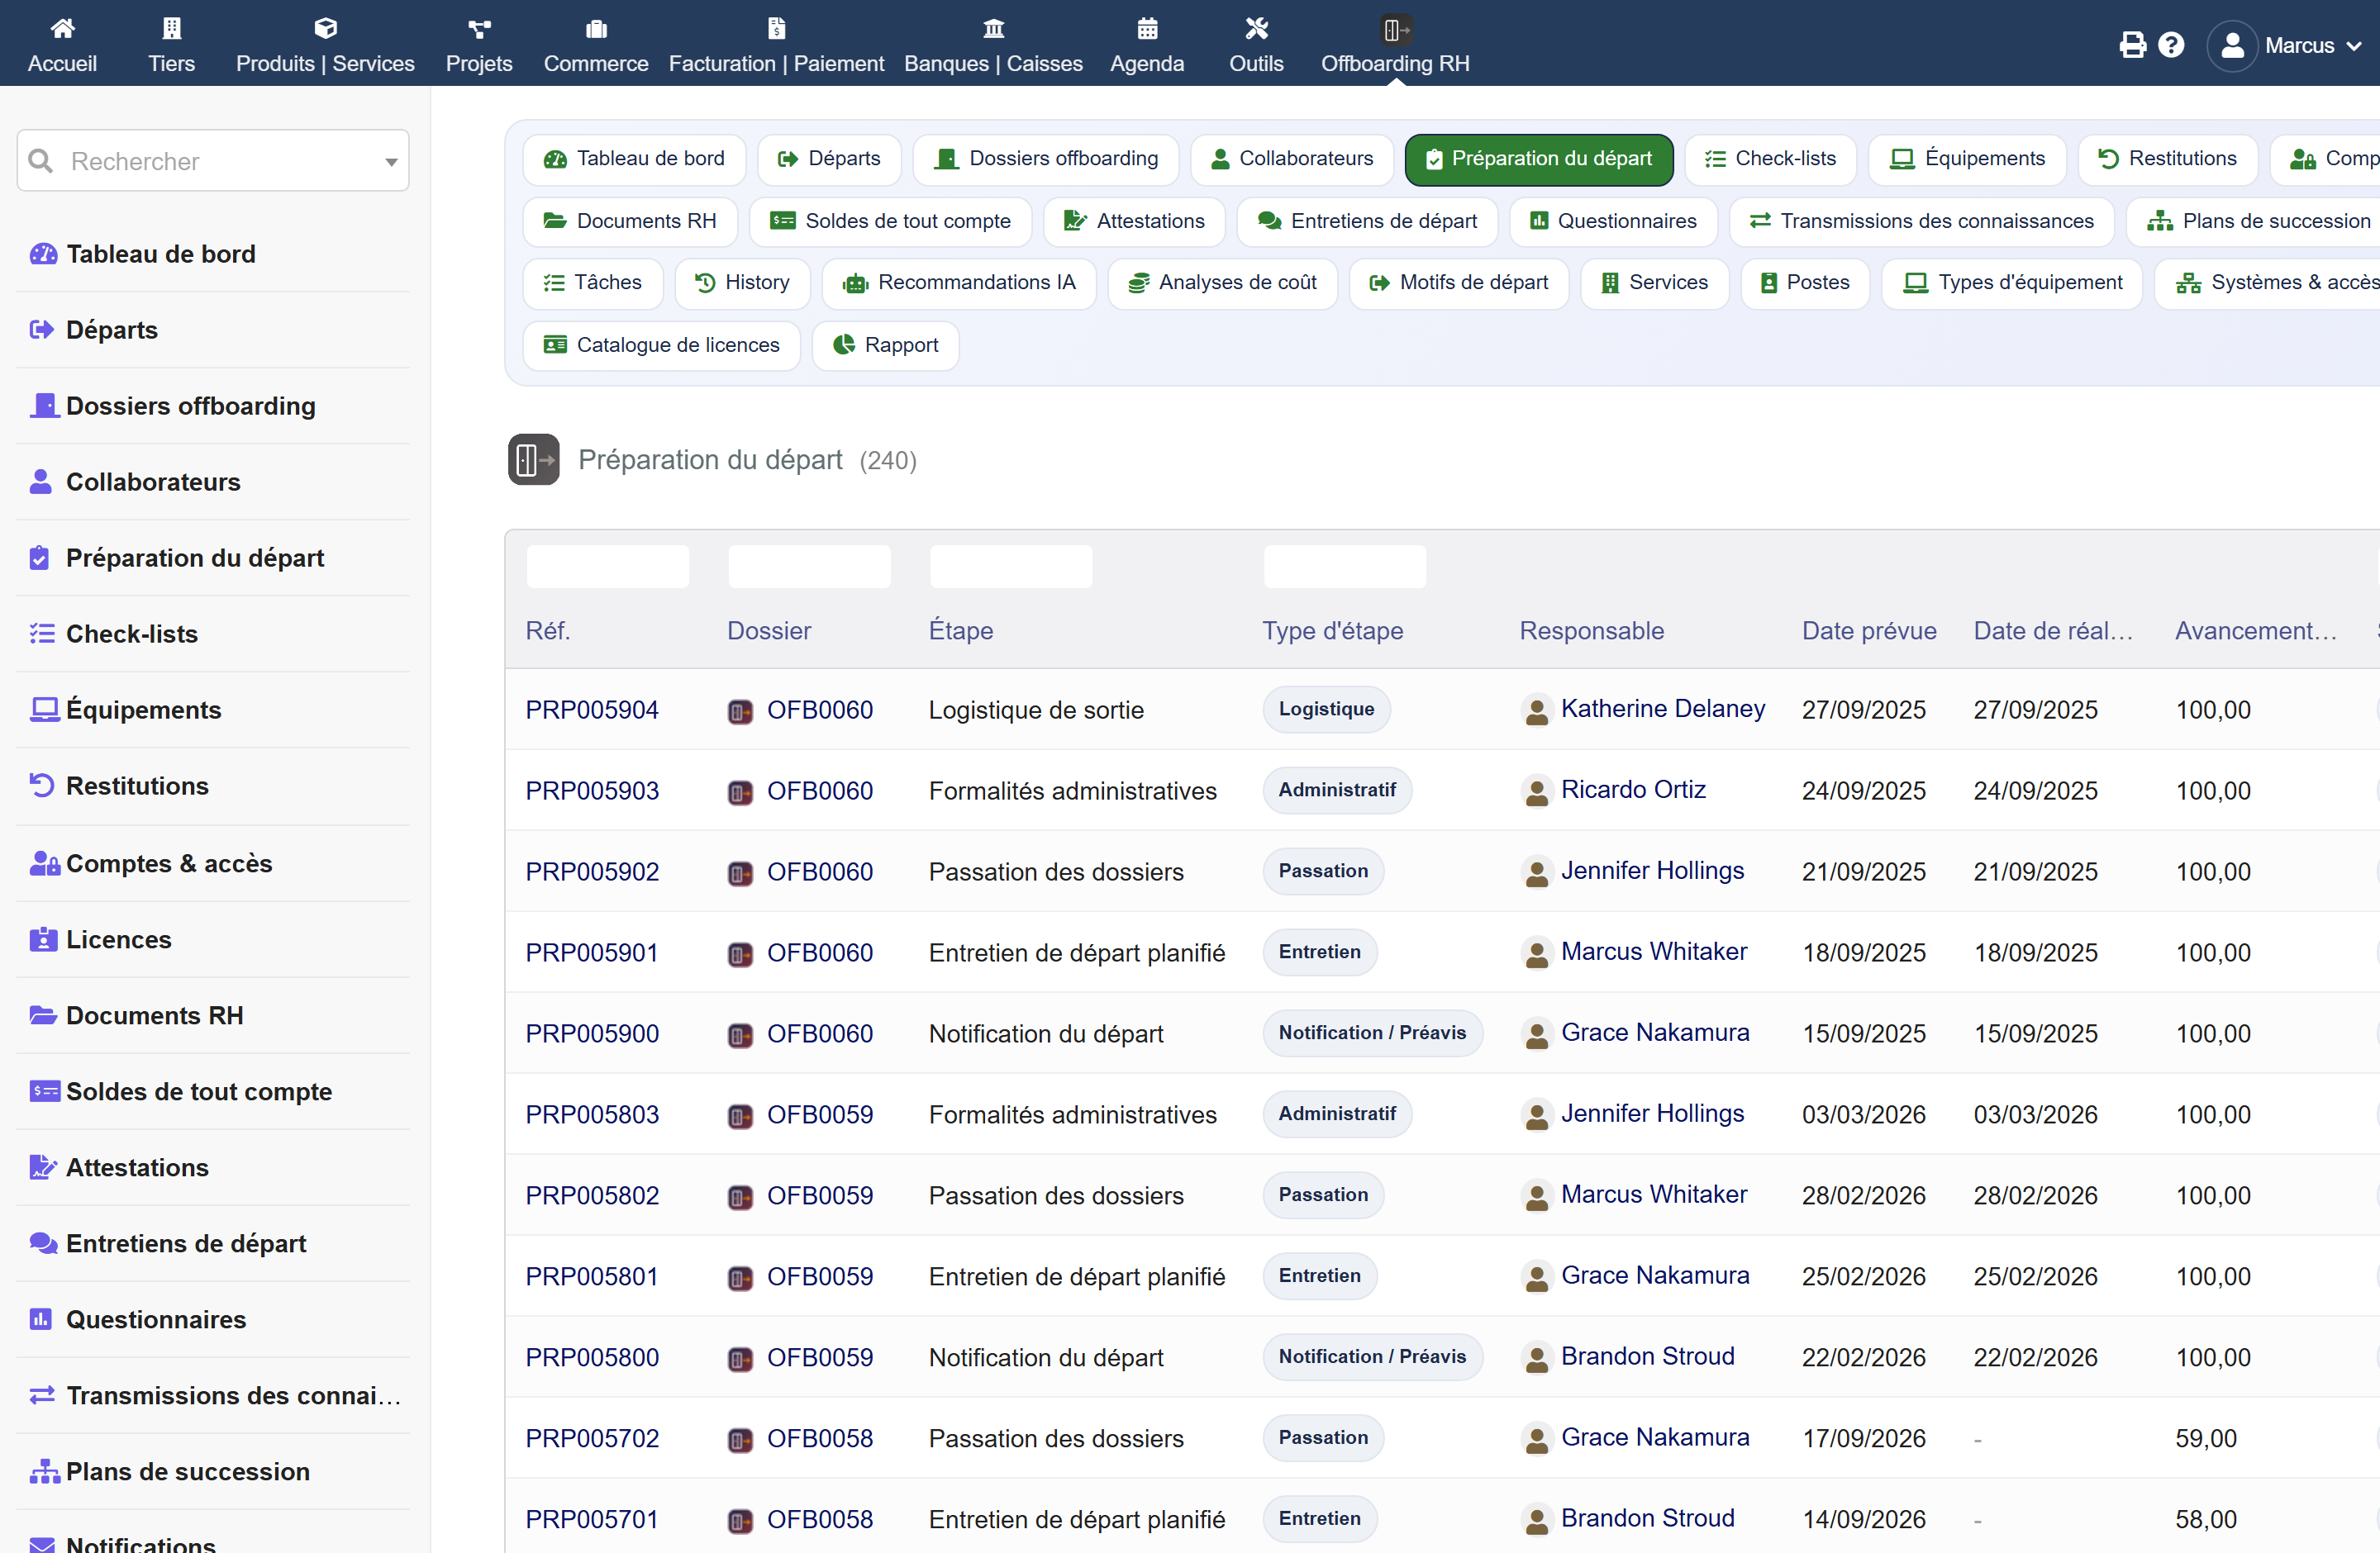2380x1553 pixels.
Task: Click Notification / Préavis badge in PRP005900 row
Action: point(1372,1033)
